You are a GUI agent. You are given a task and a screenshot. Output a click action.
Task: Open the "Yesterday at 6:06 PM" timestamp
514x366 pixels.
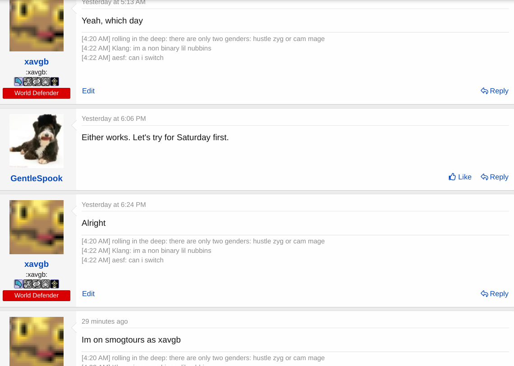coord(114,119)
